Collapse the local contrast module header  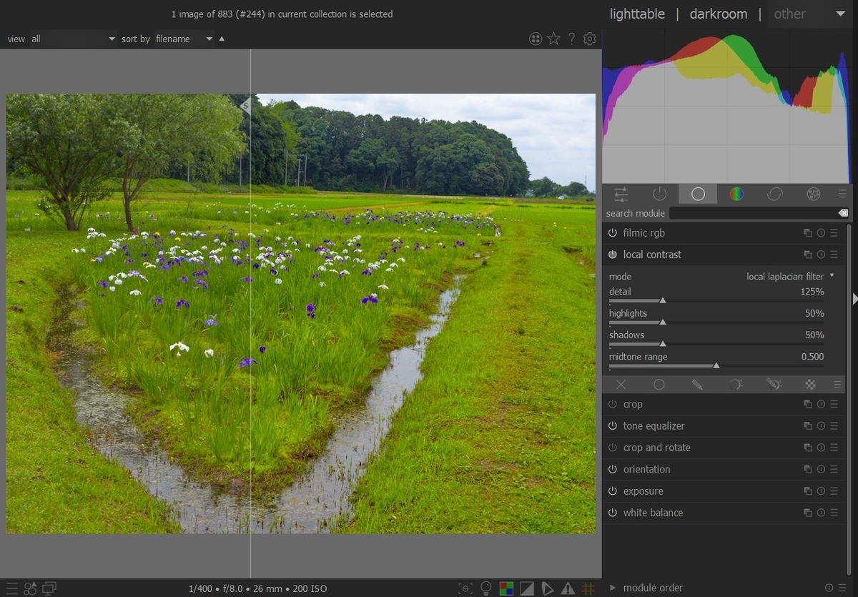tap(652, 255)
